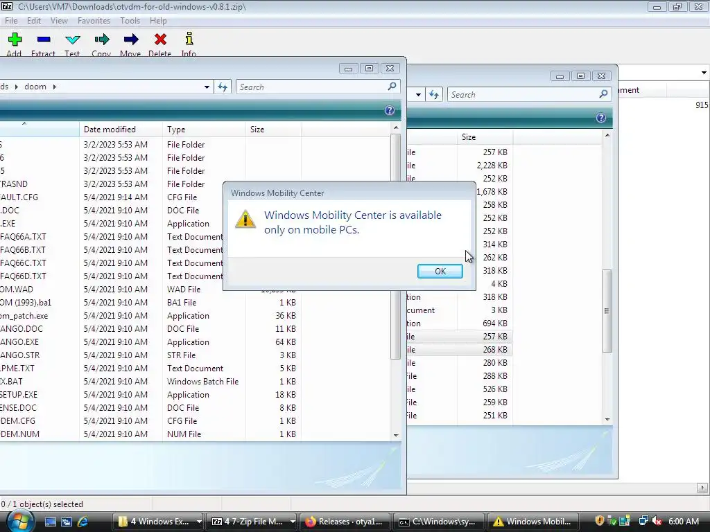Open Windows Explorer taskbar group dropdown arrow
The image size is (710, 532).
click(x=199, y=522)
